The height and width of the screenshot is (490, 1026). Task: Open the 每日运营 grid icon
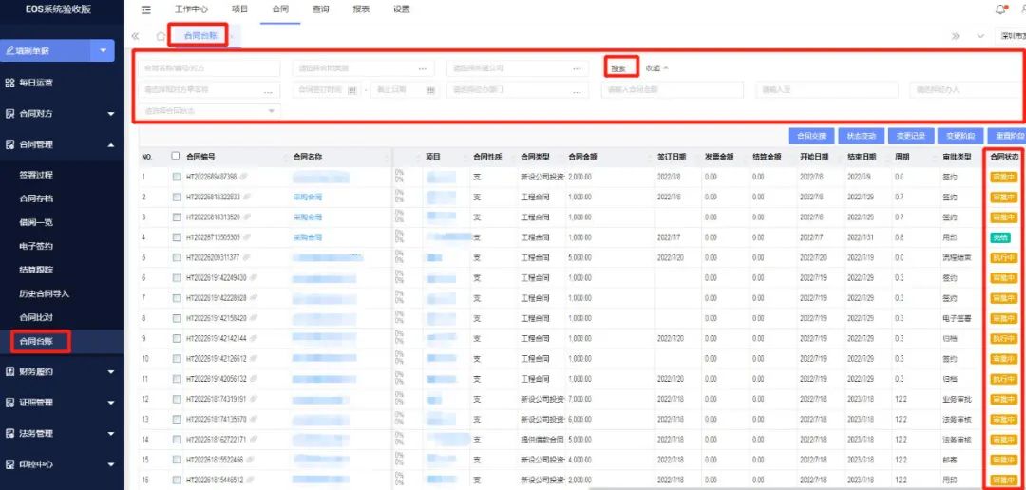point(9,83)
